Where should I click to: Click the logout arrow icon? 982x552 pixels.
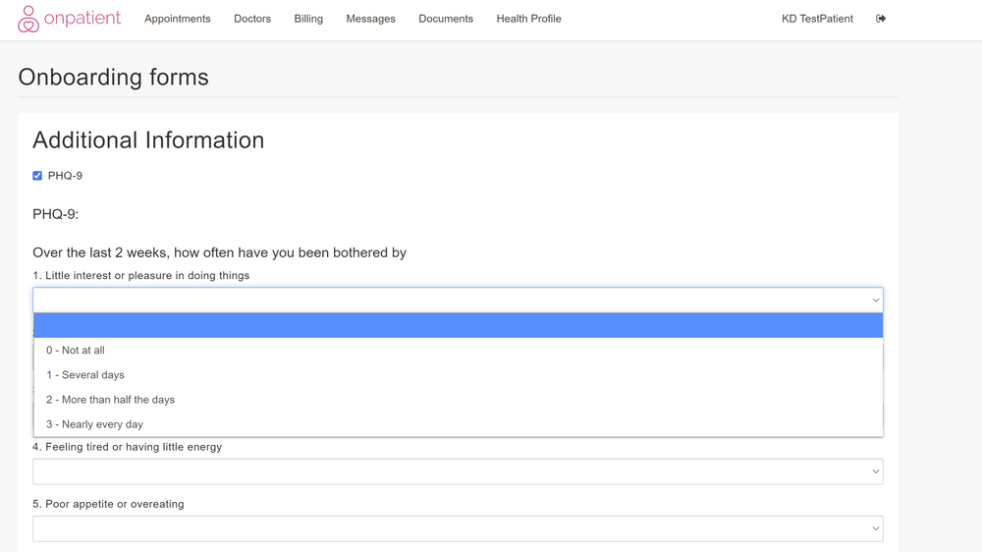[881, 19]
